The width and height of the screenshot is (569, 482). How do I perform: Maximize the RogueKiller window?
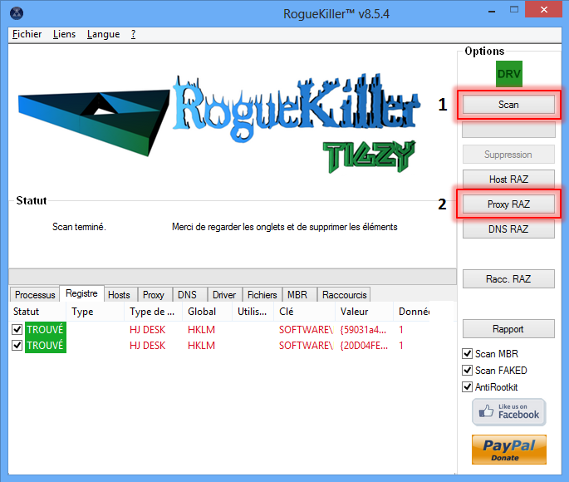pyautogui.click(x=514, y=10)
